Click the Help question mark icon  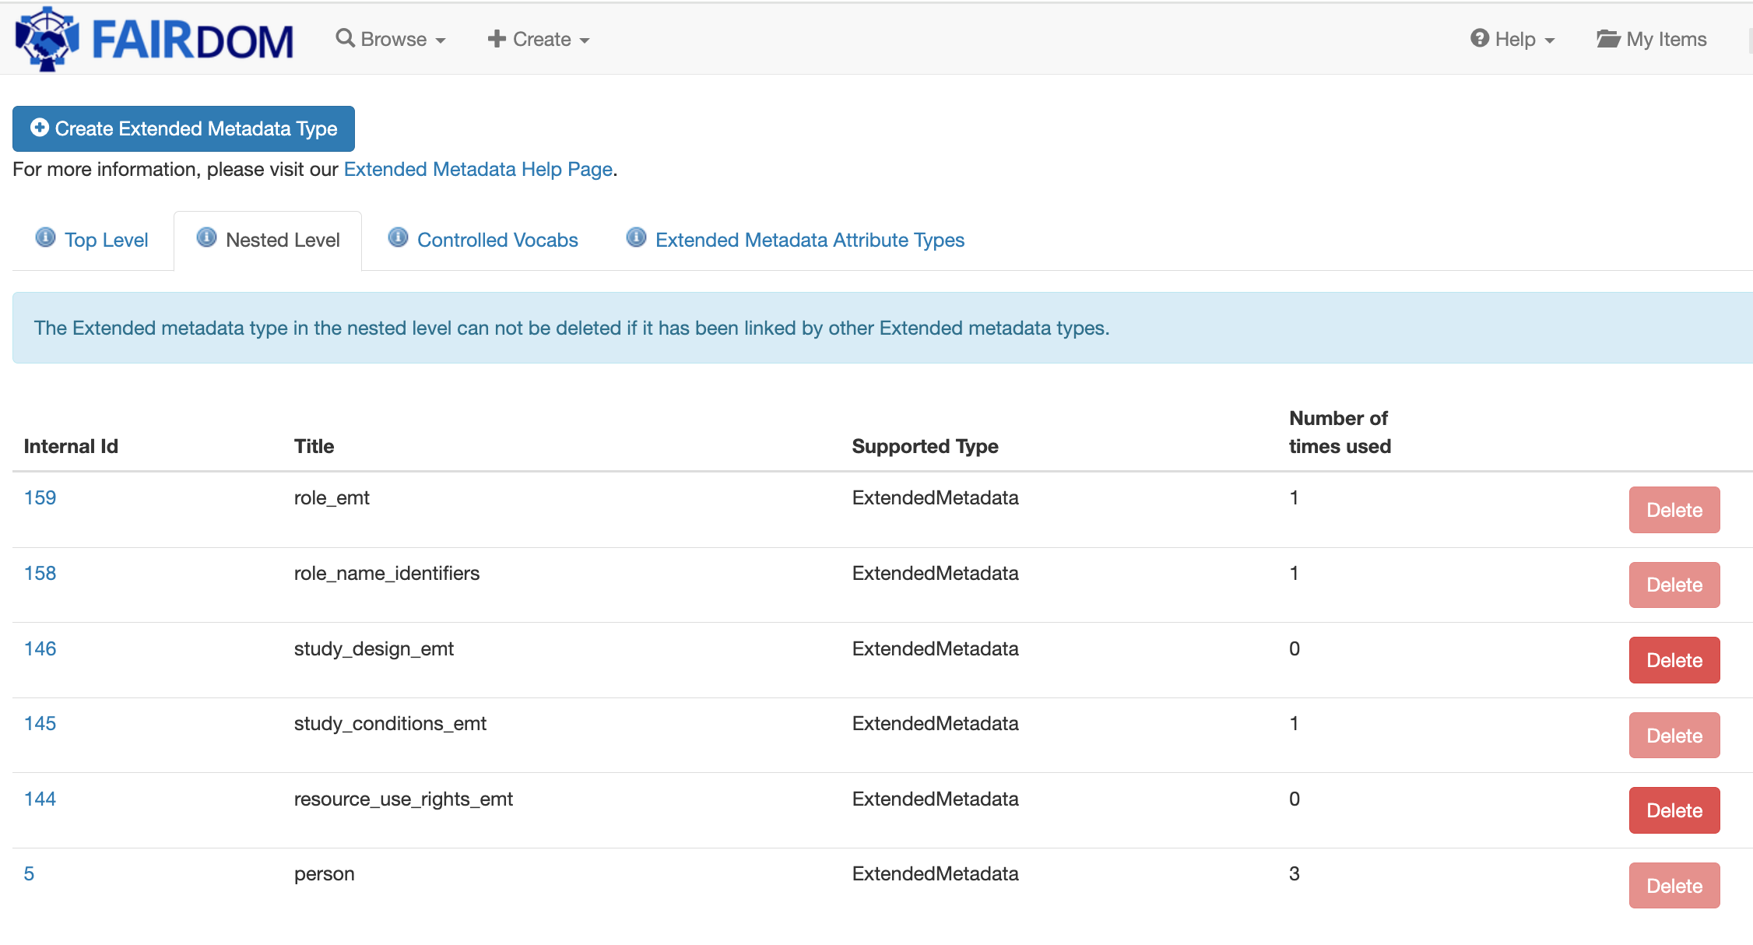point(1479,38)
